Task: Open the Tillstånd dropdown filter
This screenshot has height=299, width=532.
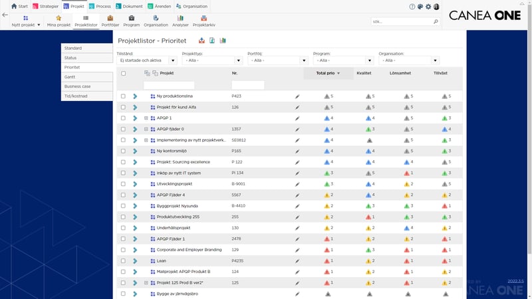Action: click(146, 60)
